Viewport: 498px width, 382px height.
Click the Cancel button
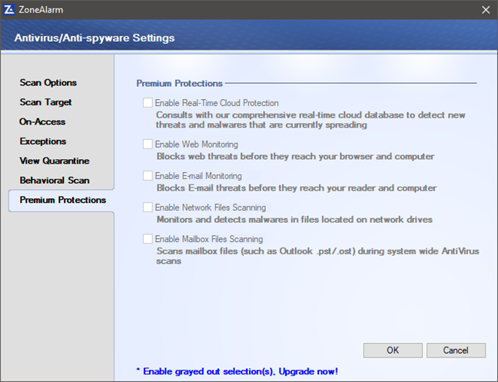click(x=456, y=350)
